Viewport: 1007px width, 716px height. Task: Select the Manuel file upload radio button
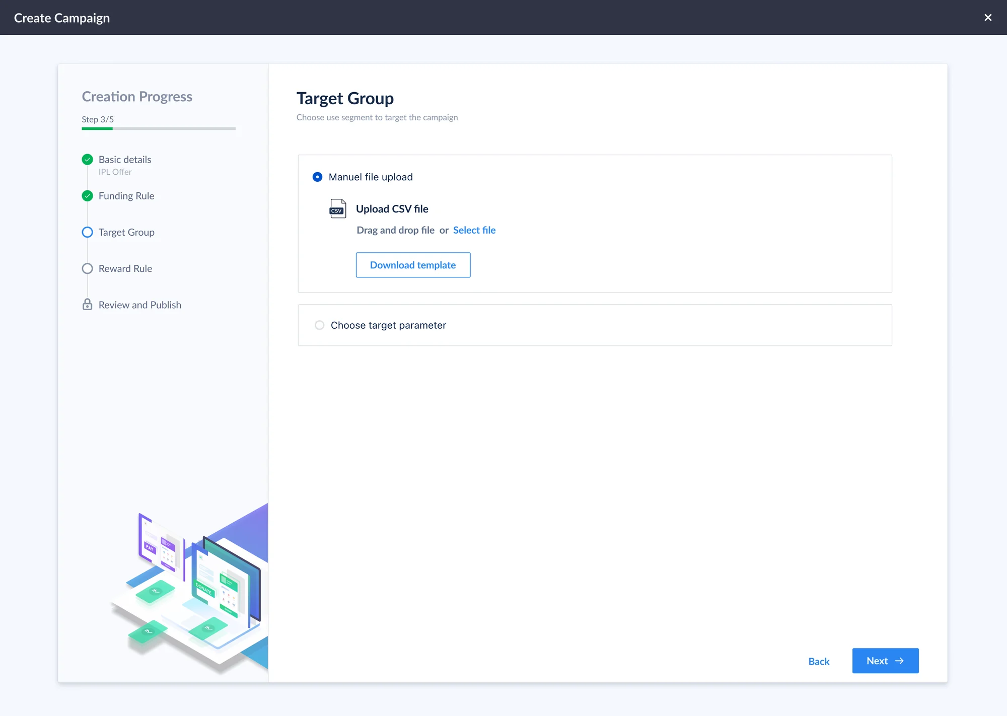(317, 177)
